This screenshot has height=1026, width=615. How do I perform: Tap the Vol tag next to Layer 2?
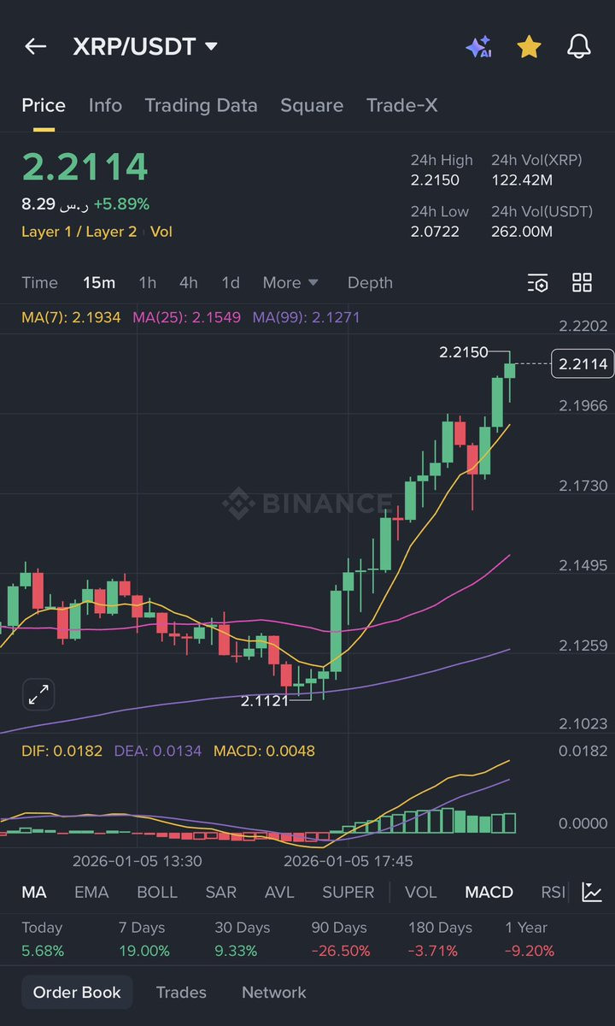click(161, 232)
